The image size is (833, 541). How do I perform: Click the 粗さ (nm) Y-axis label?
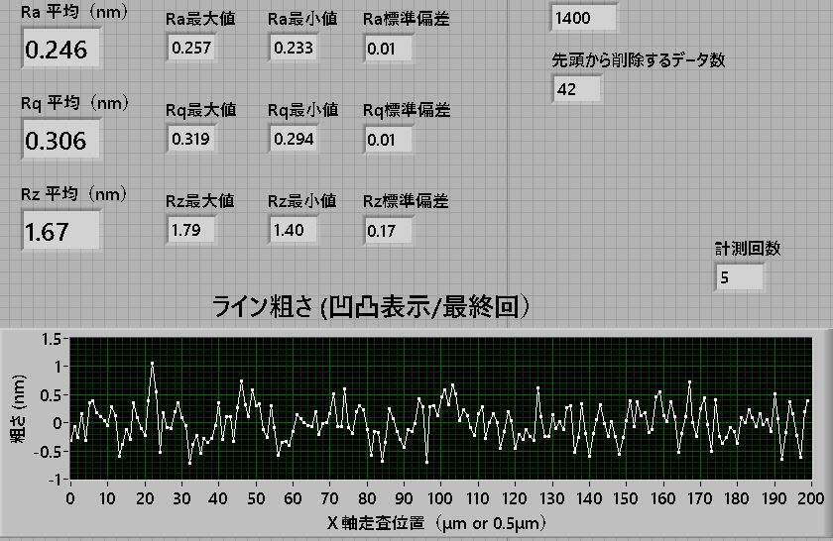coord(17,408)
